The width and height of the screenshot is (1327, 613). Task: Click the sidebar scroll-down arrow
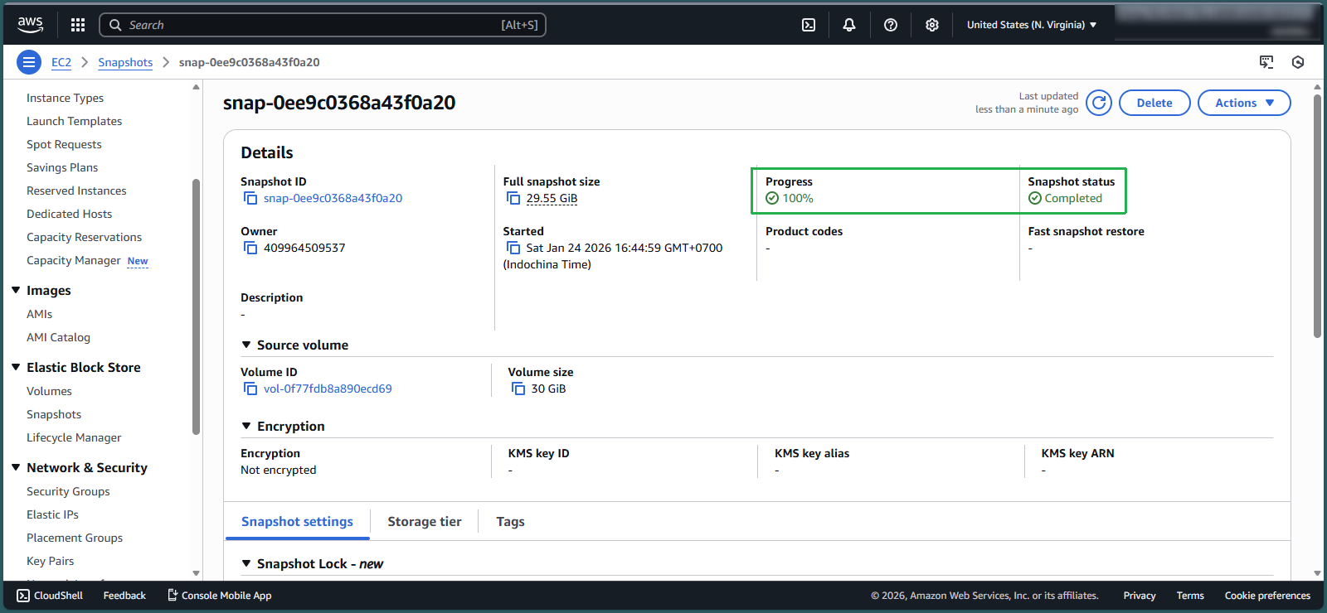pos(197,573)
